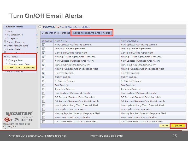Open My Workspace in the sidebar

pos(15,35)
